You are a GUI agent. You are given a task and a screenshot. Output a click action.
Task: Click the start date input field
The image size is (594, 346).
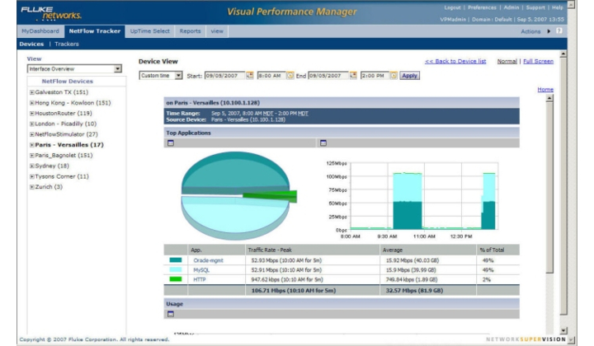coord(225,76)
